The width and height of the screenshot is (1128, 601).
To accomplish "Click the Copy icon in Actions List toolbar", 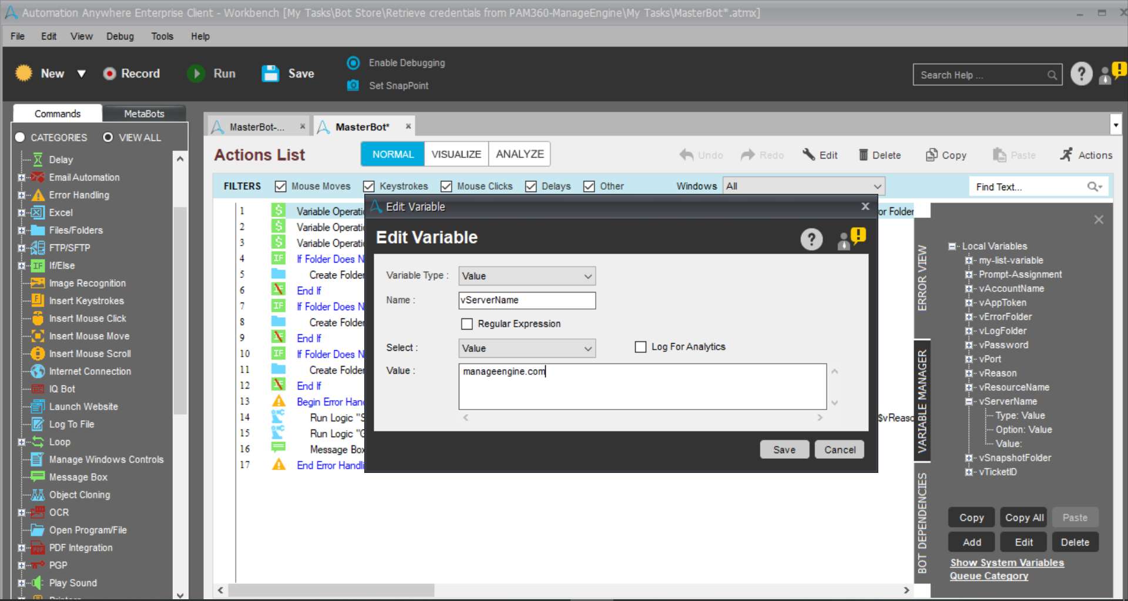I will (931, 155).
